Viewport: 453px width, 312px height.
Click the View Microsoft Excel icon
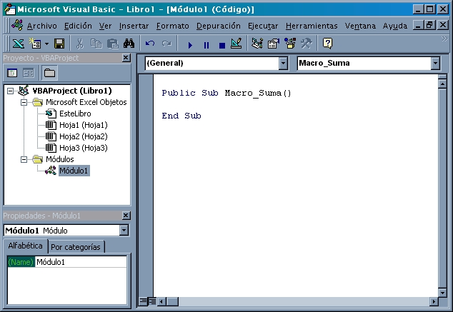[x=19, y=44]
